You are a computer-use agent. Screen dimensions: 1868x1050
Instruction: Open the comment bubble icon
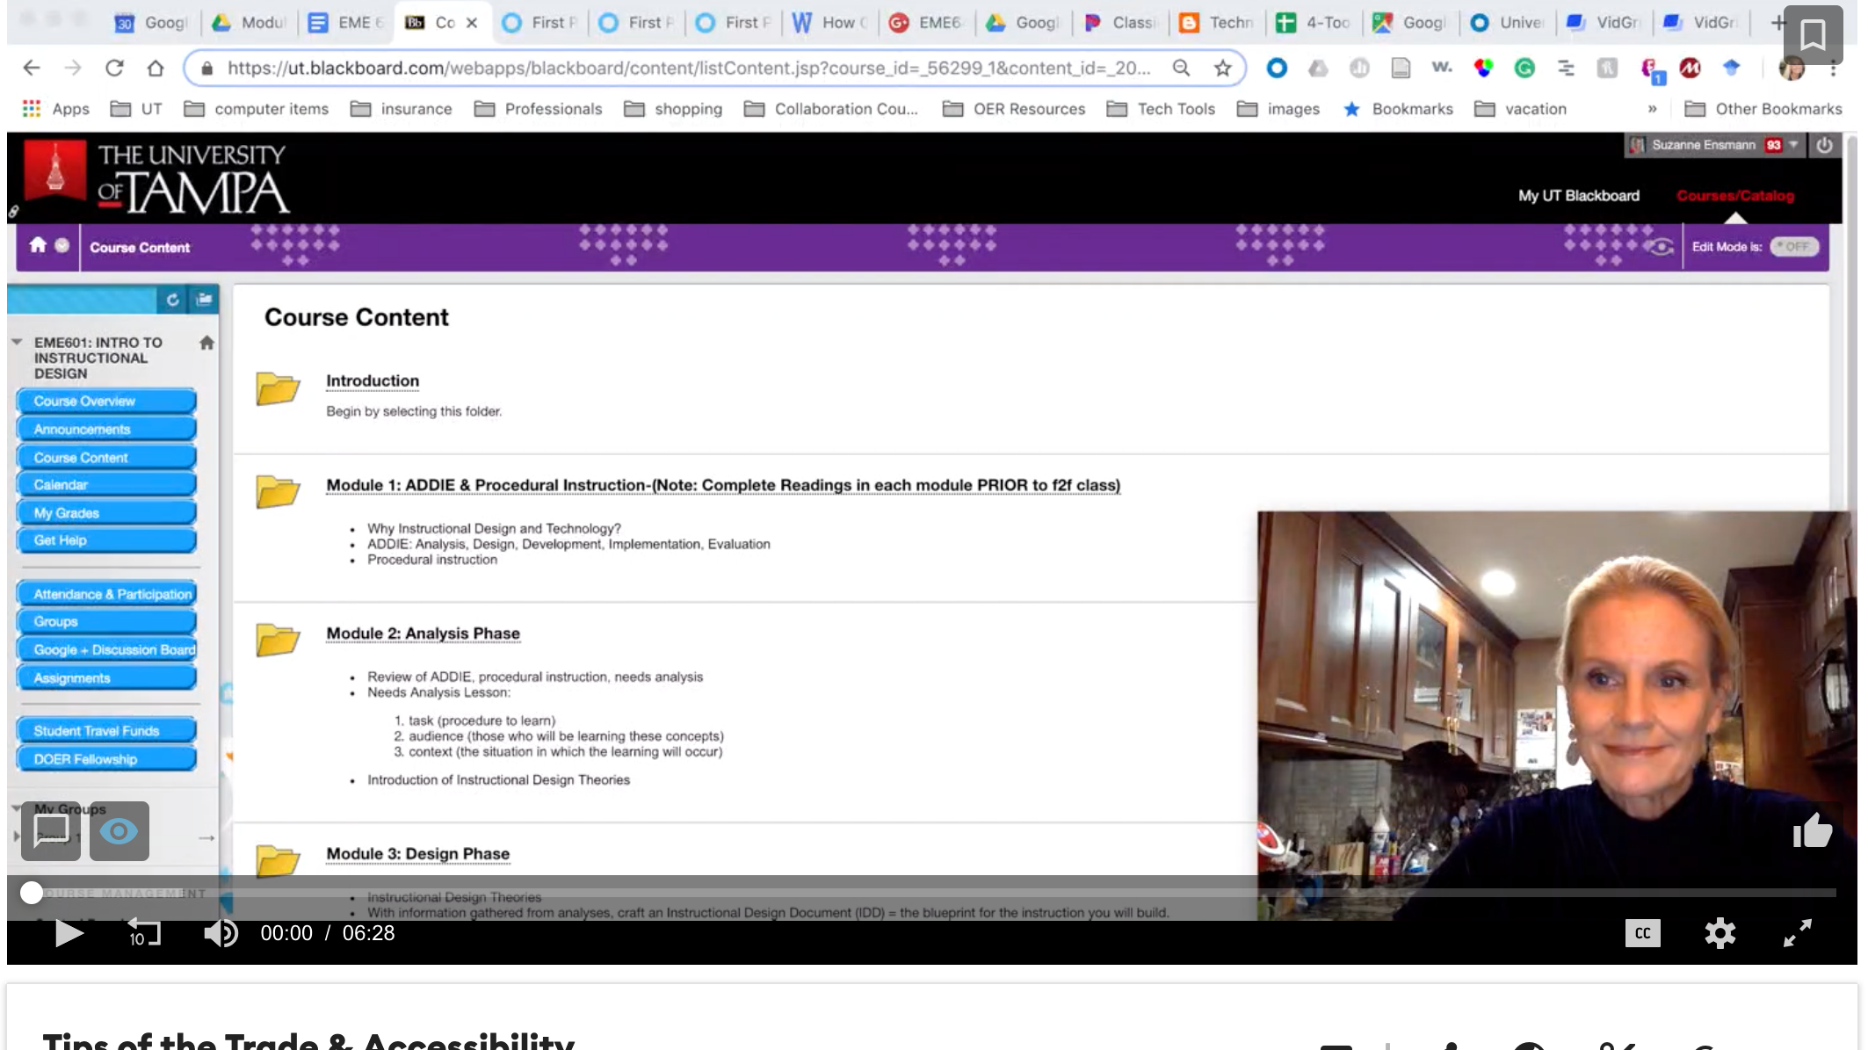(51, 830)
